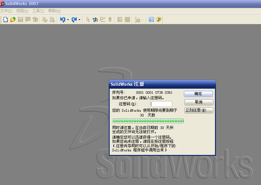This screenshot has width=261, height=185.
Task: Choose the Select cursor tool
Action: pos(88,20)
